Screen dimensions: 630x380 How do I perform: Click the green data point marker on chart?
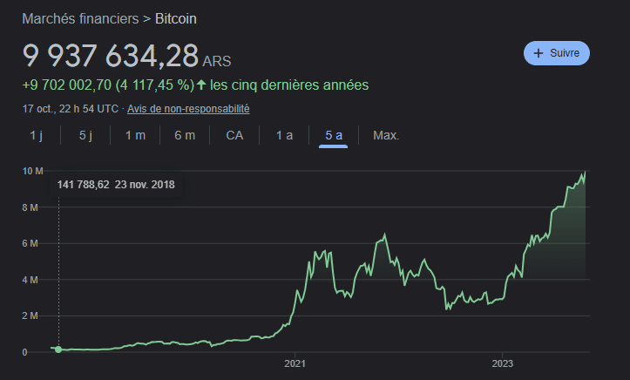58,349
